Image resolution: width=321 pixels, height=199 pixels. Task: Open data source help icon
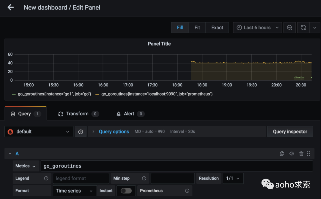click(81, 132)
